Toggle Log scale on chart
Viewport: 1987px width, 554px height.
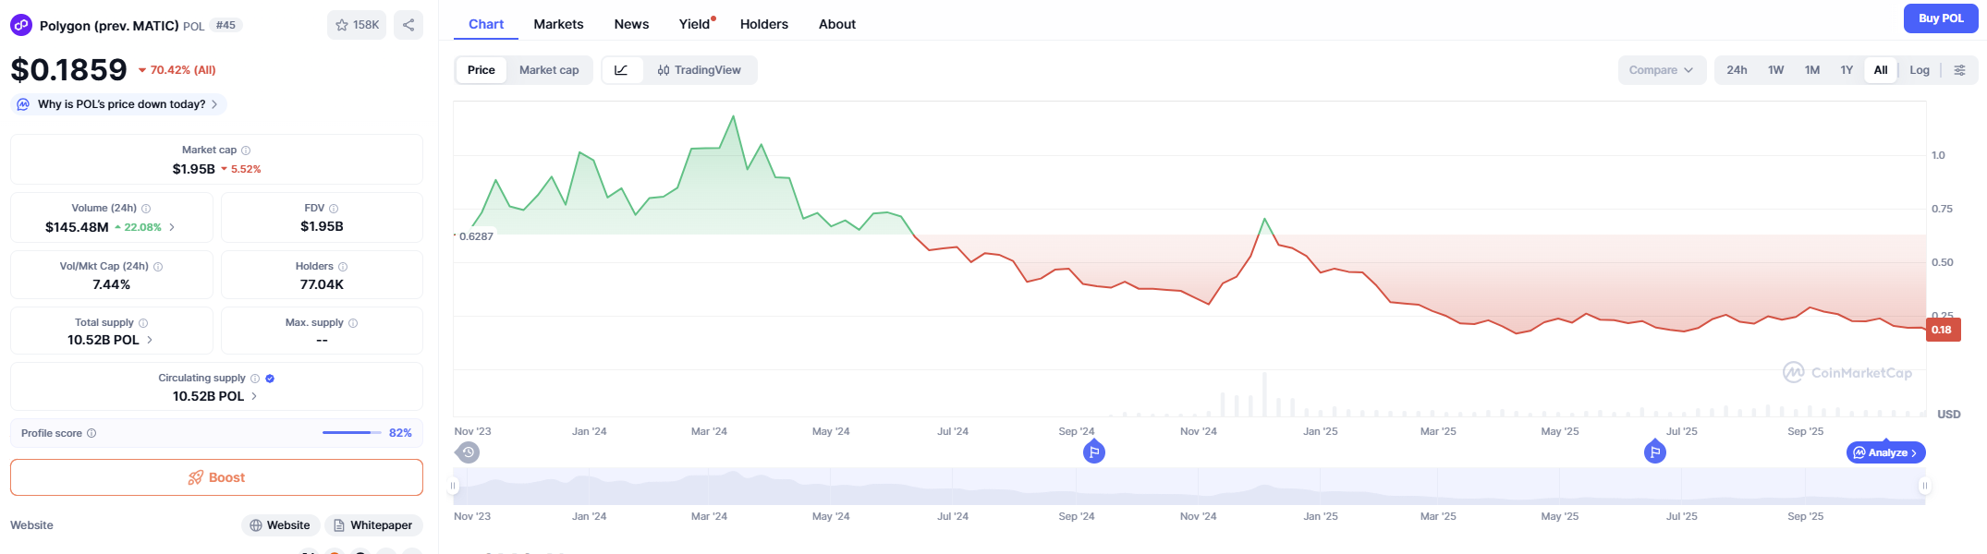(x=1920, y=70)
